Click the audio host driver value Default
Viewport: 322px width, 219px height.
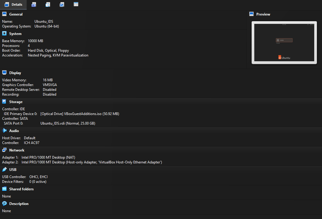point(30,138)
